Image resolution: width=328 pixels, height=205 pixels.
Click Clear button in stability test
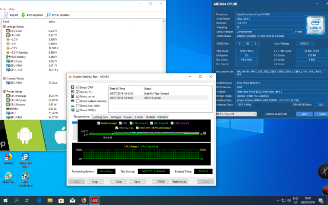tap(118, 182)
